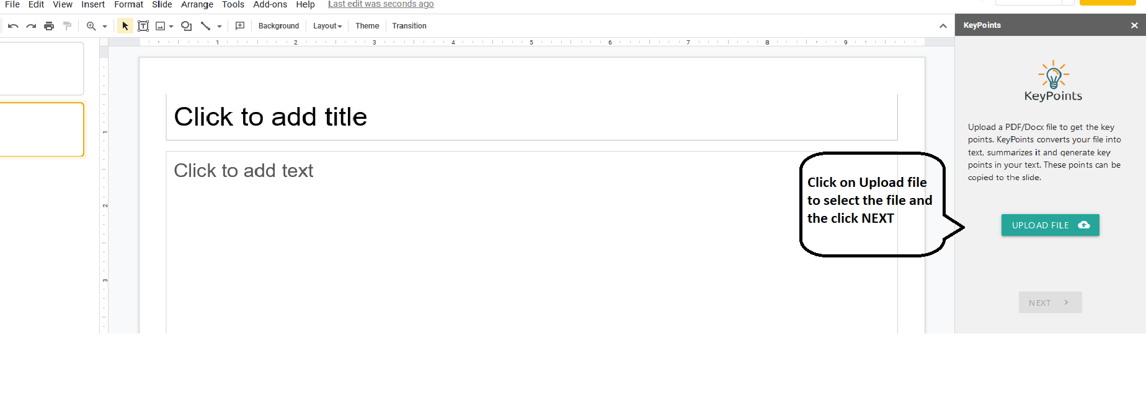Select the Line tool

[x=205, y=26]
